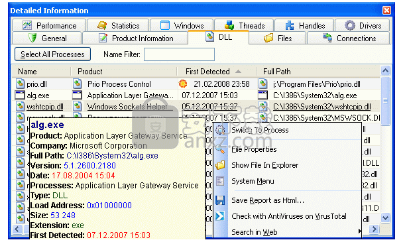Sort by First Detected column header
407x248 pixels.
(217, 72)
